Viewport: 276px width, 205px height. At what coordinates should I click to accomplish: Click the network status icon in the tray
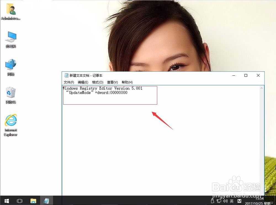[219, 201]
